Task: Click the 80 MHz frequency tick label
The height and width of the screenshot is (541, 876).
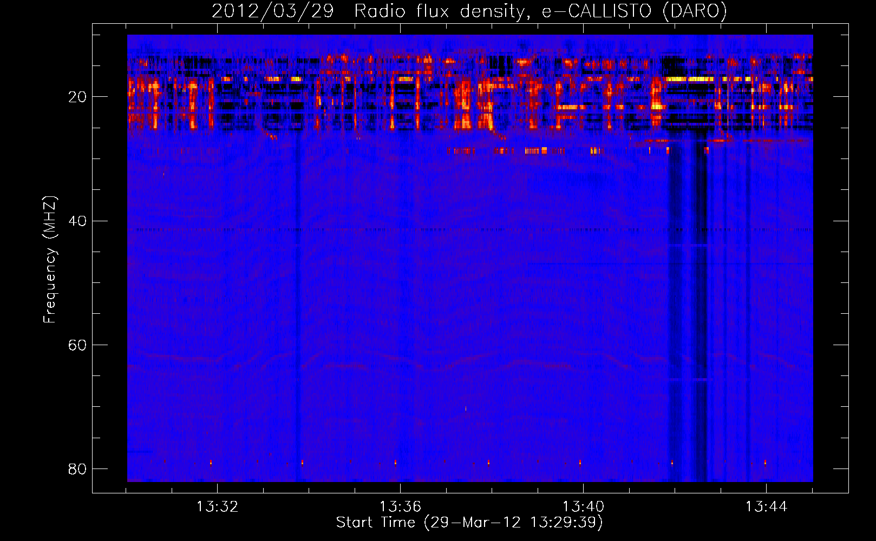Action: pyautogui.click(x=77, y=469)
